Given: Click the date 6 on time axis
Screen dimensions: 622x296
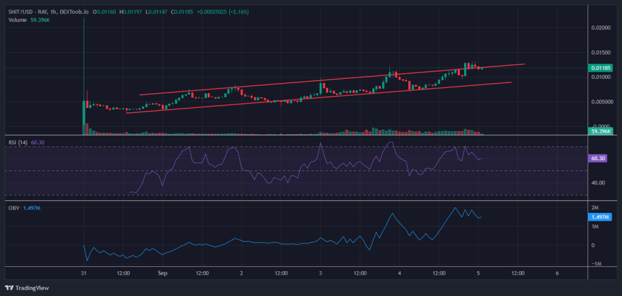Looking at the screenshot, I should click(x=558, y=273).
